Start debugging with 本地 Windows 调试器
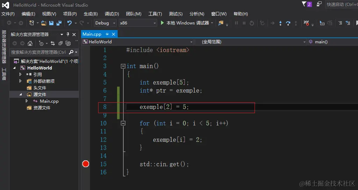 184,23
